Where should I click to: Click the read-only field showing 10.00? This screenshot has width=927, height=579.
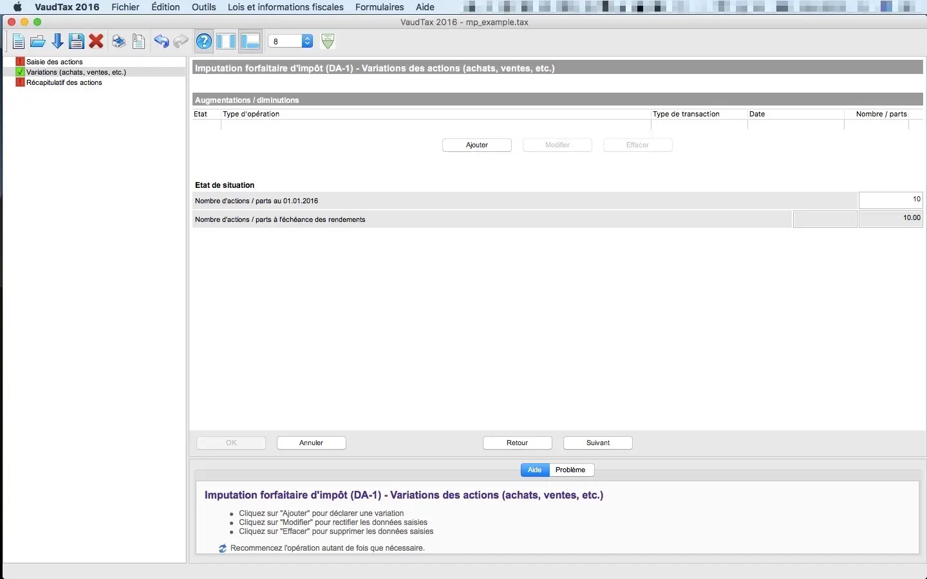click(891, 219)
